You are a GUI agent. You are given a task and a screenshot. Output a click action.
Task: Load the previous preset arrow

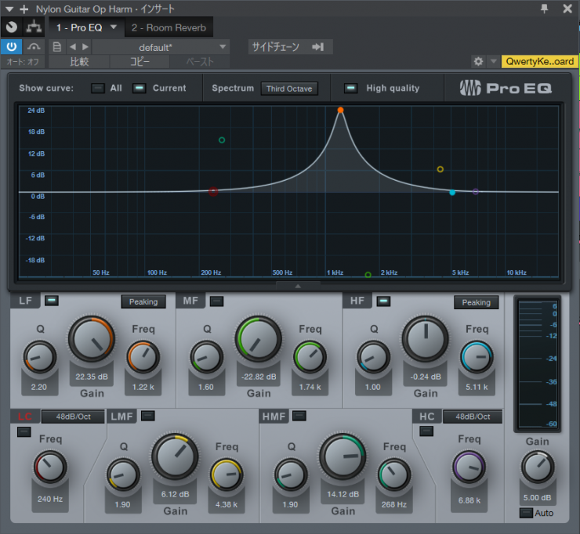point(73,47)
